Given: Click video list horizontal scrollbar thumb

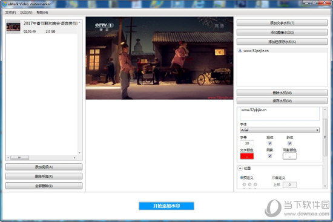Looking at the screenshot, I should pyautogui.click(x=19, y=158).
